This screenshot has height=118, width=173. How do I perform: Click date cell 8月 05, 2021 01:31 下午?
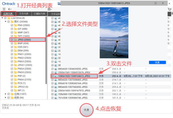pyautogui.click(x=157, y=76)
